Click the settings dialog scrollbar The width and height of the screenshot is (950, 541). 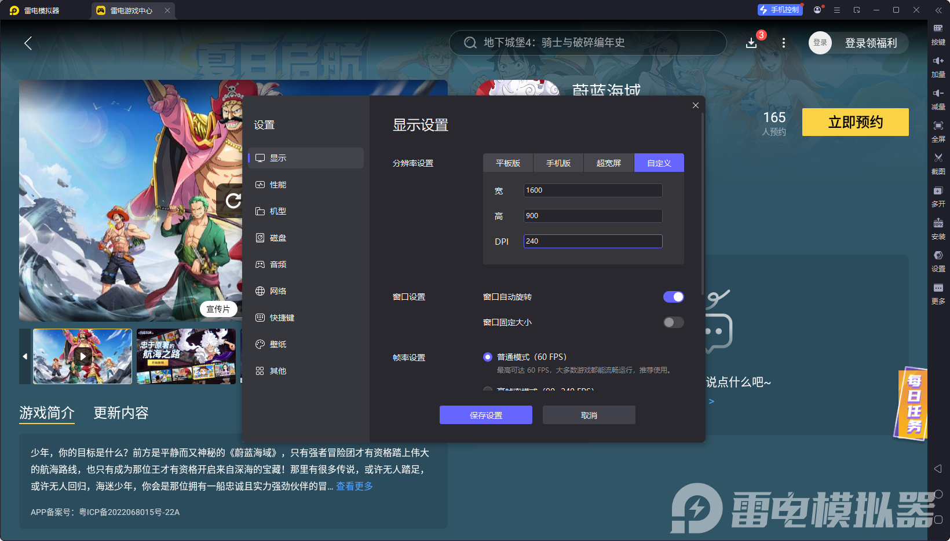(x=703, y=203)
